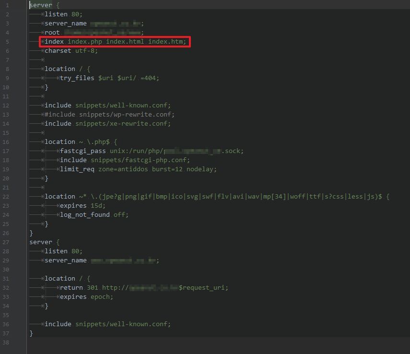
Task: Click line number 22 in the gutter
Action: (6, 197)
